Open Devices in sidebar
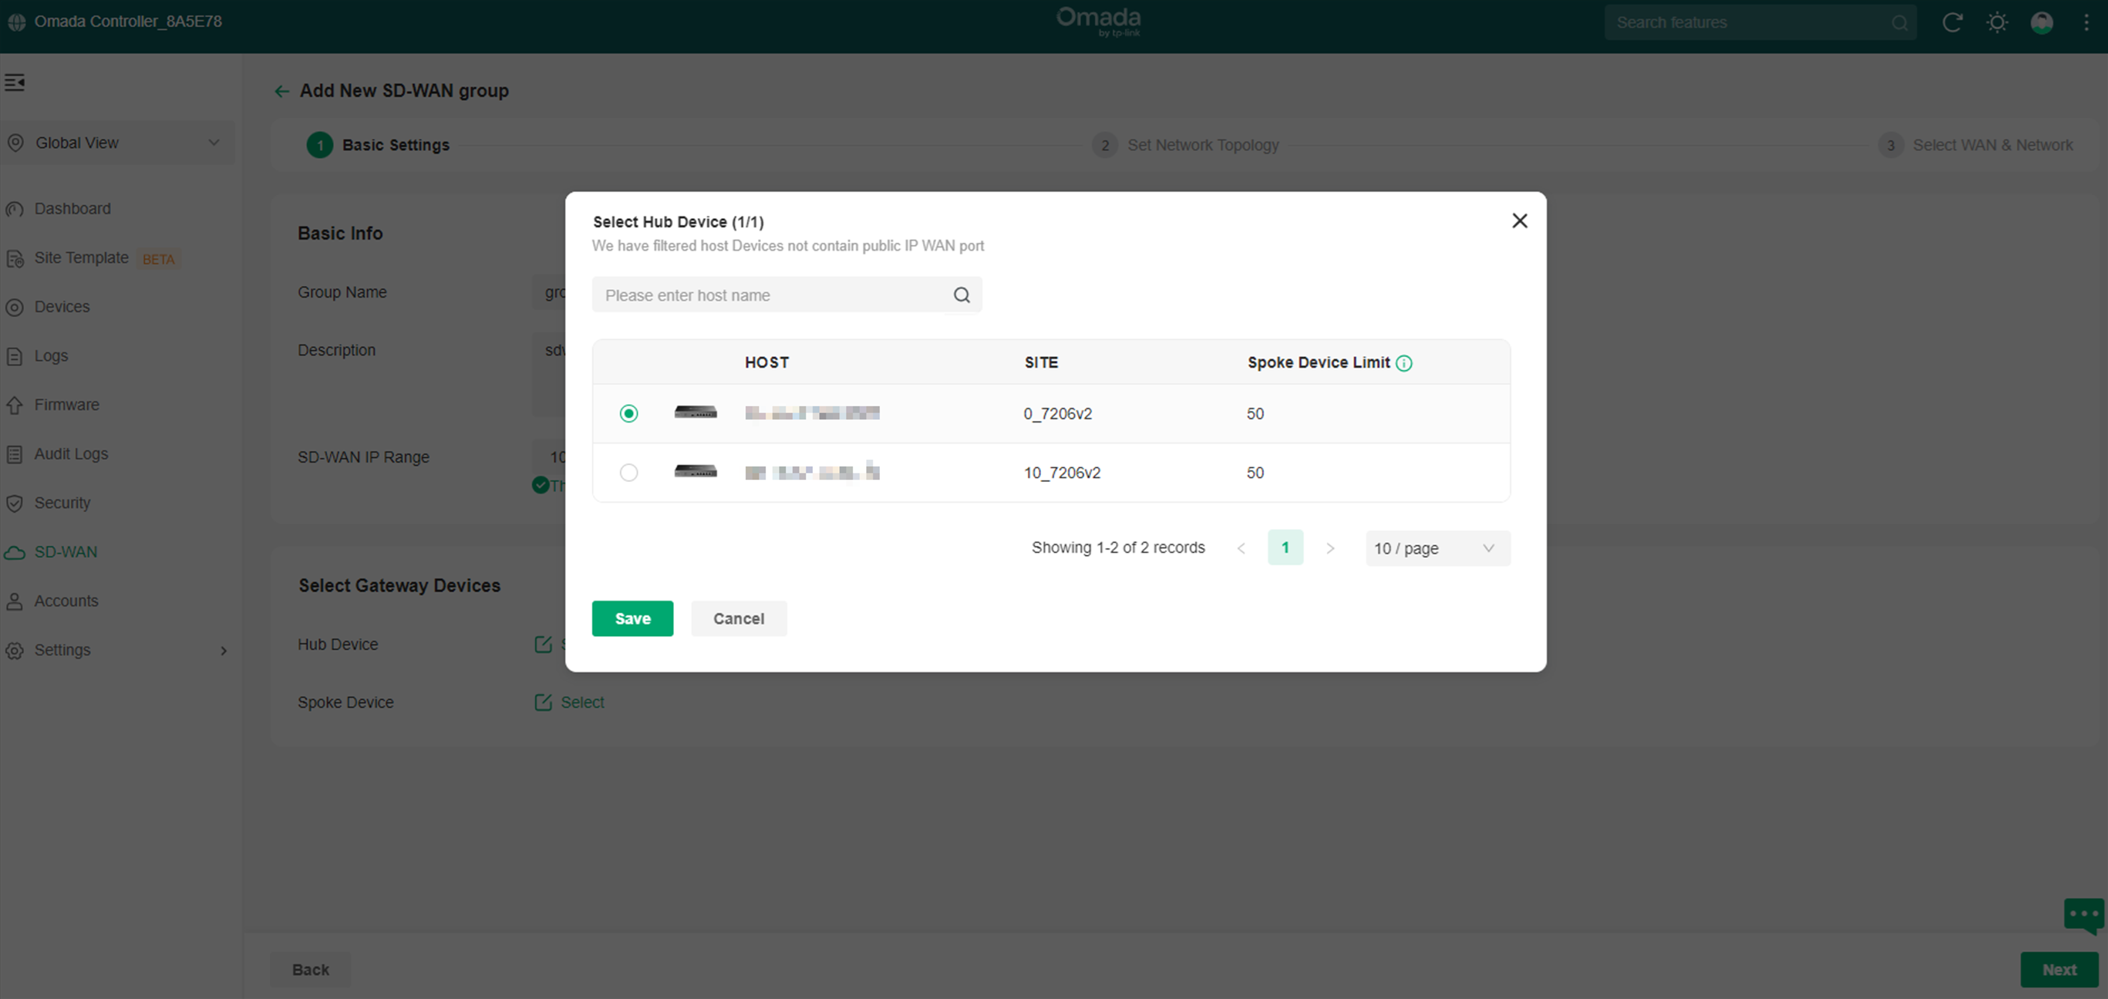 61,307
